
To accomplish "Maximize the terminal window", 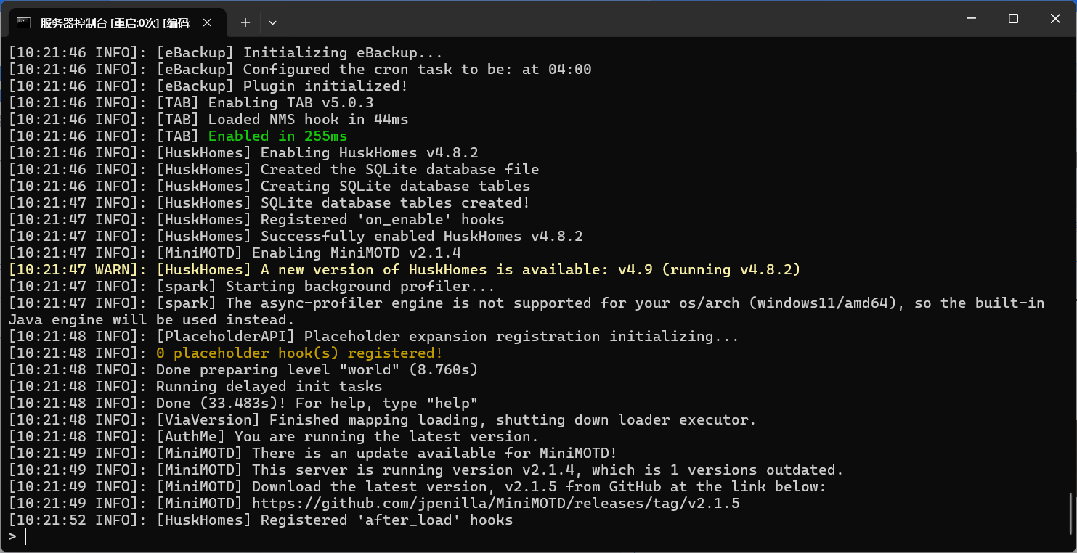I will [x=1013, y=19].
